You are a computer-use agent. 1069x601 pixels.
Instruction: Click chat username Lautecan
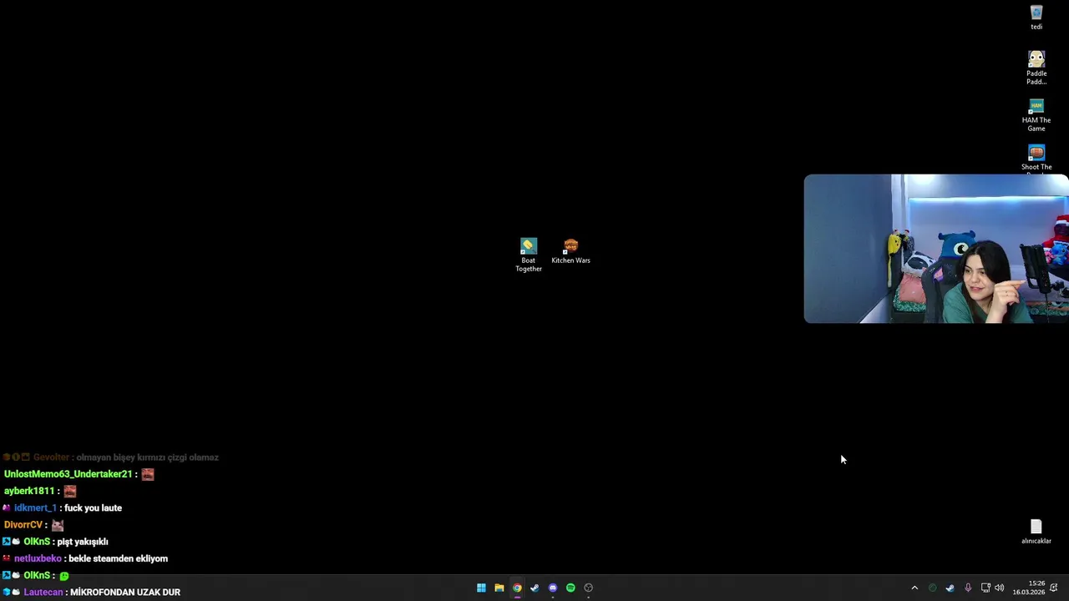coord(43,592)
